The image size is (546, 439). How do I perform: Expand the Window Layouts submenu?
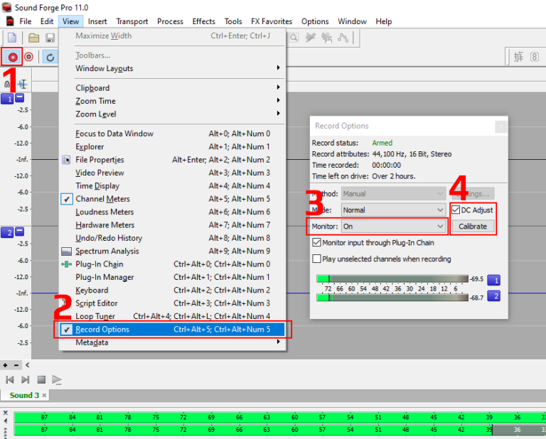[x=178, y=68]
